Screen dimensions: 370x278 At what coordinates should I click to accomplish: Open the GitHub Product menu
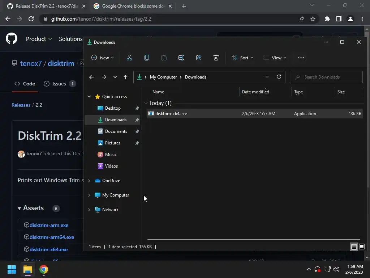pos(39,39)
